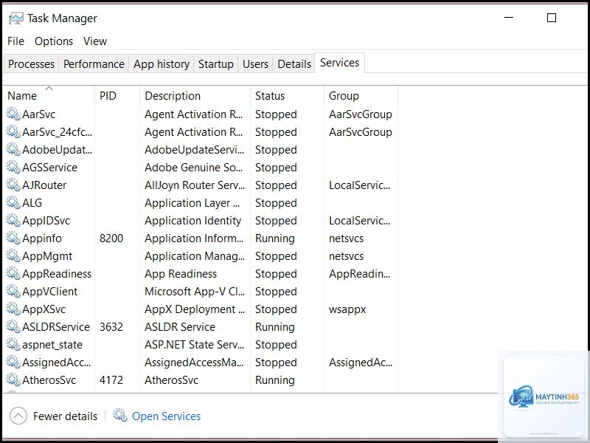Click the gear icon beside aspnet_state
Image resolution: width=590 pixels, height=443 pixels.
tap(13, 344)
